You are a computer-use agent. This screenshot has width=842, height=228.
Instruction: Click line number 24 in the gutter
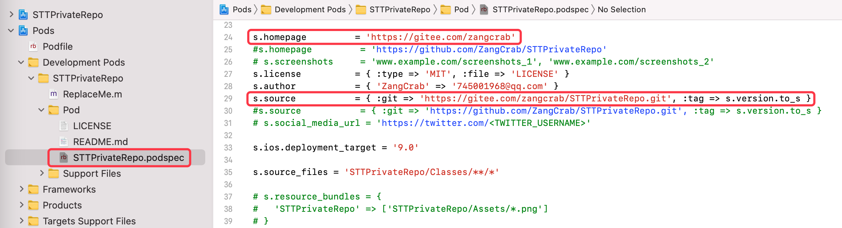point(228,37)
